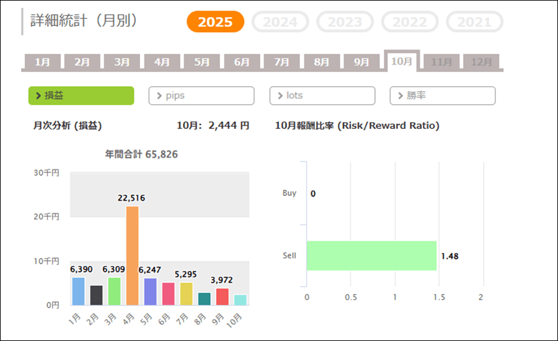
Task: Click the orange 4月 bar showing 22,516
Action: (132, 255)
